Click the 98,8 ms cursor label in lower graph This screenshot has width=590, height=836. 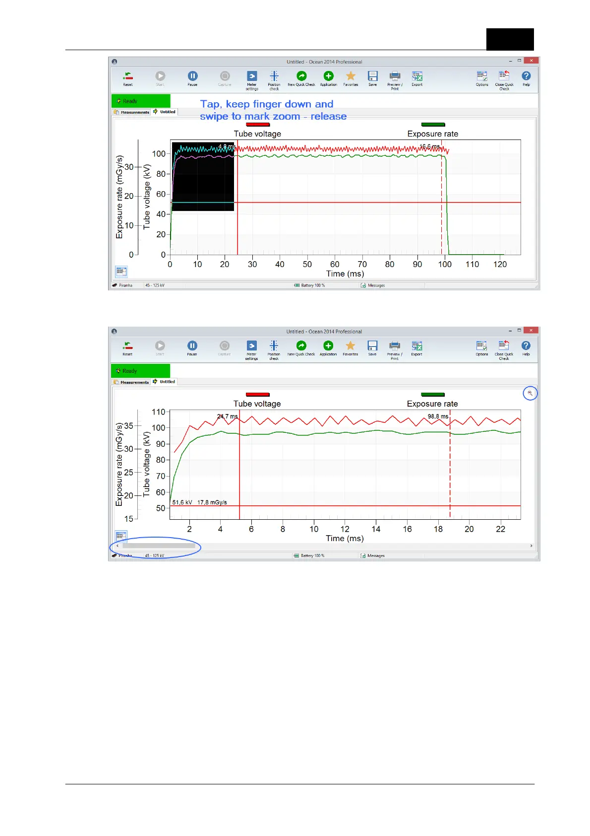click(438, 416)
